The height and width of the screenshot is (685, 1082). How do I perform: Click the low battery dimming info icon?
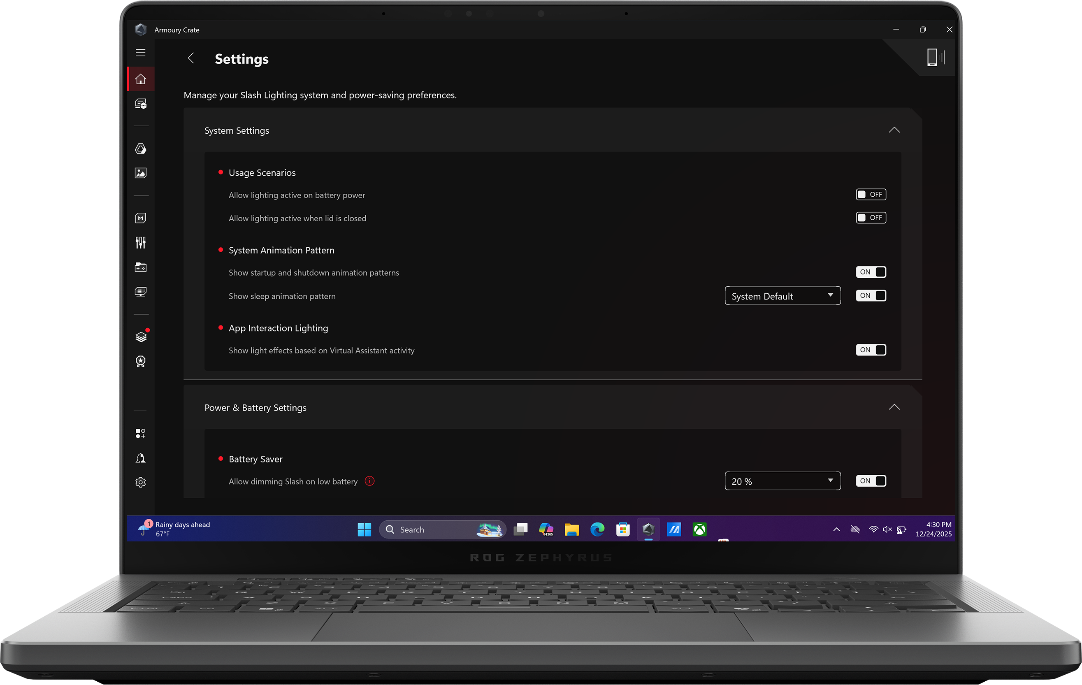[x=369, y=481]
